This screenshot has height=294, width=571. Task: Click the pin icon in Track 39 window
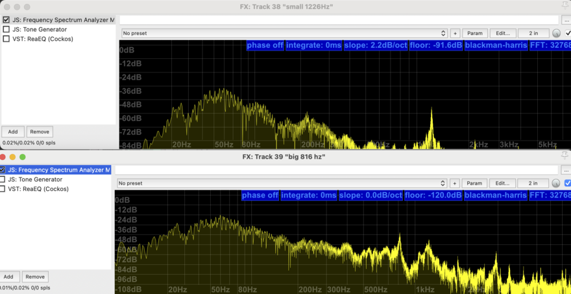pos(565,156)
